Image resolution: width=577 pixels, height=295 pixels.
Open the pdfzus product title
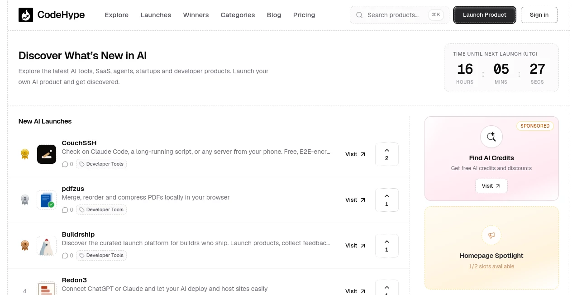[x=73, y=189]
